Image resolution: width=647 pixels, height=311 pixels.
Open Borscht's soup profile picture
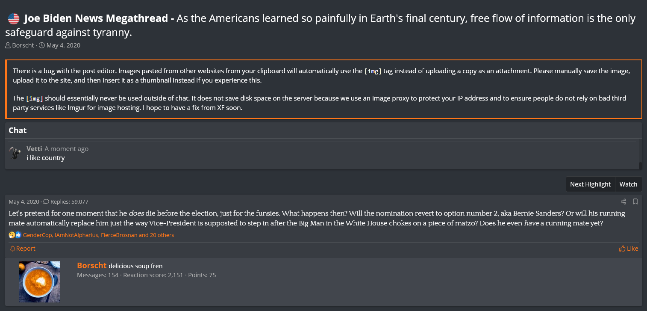pos(39,282)
